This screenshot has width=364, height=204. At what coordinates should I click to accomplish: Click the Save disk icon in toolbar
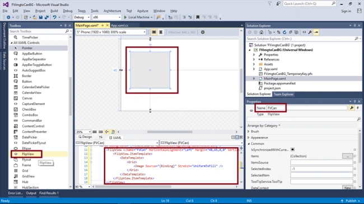(41, 17)
